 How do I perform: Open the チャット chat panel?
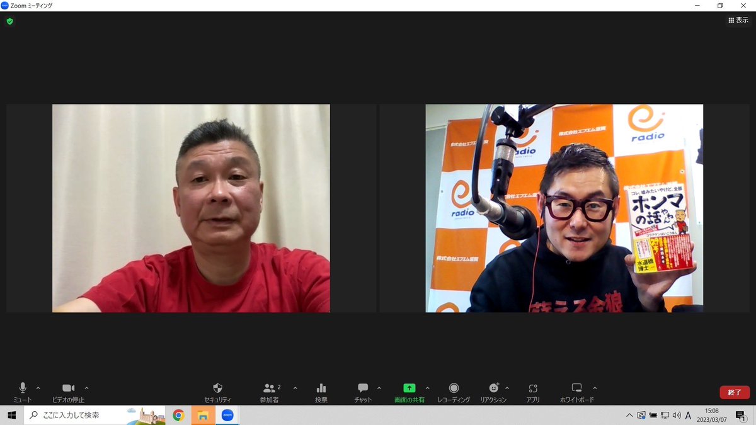coord(363,392)
